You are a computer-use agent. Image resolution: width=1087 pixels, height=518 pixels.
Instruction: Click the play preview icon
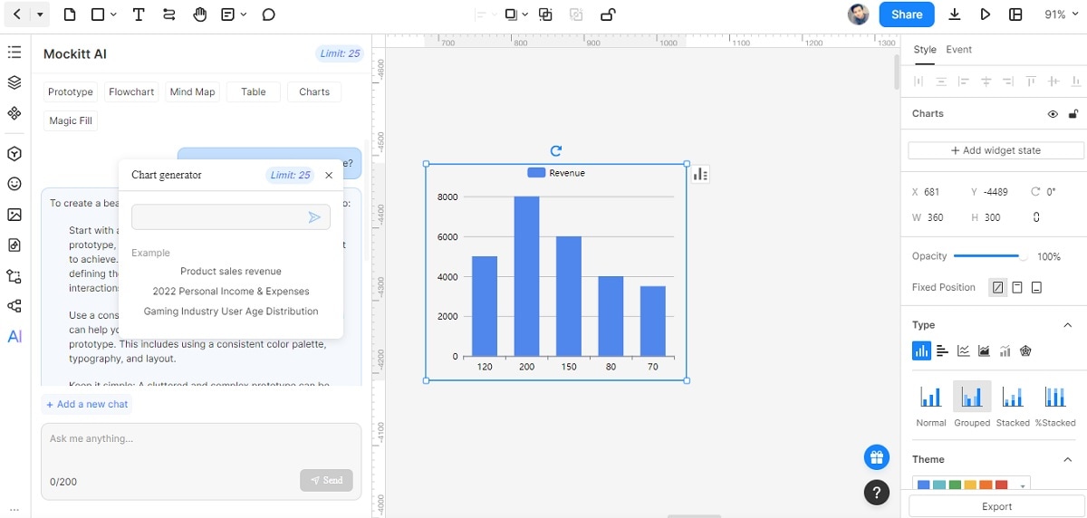point(986,14)
